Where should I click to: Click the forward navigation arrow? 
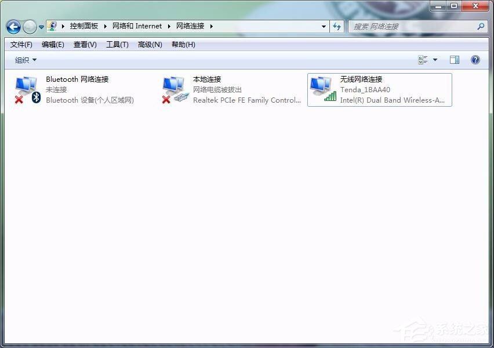point(29,27)
